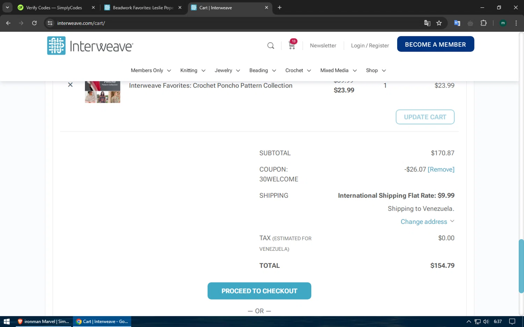The height and width of the screenshot is (327, 524).
Task: Open a new browser tab
Action: click(x=279, y=7)
